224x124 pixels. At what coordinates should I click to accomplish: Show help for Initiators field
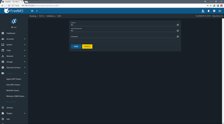coord(178,25)
